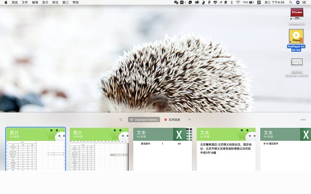Select the Parallels Windows 10 desktop shortcut

pos(296,17)
